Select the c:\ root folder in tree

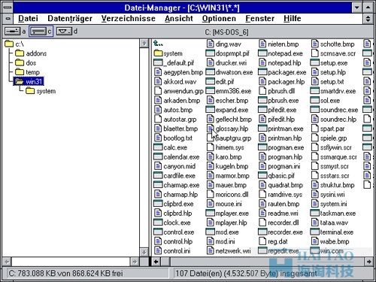tap(14, 44)
